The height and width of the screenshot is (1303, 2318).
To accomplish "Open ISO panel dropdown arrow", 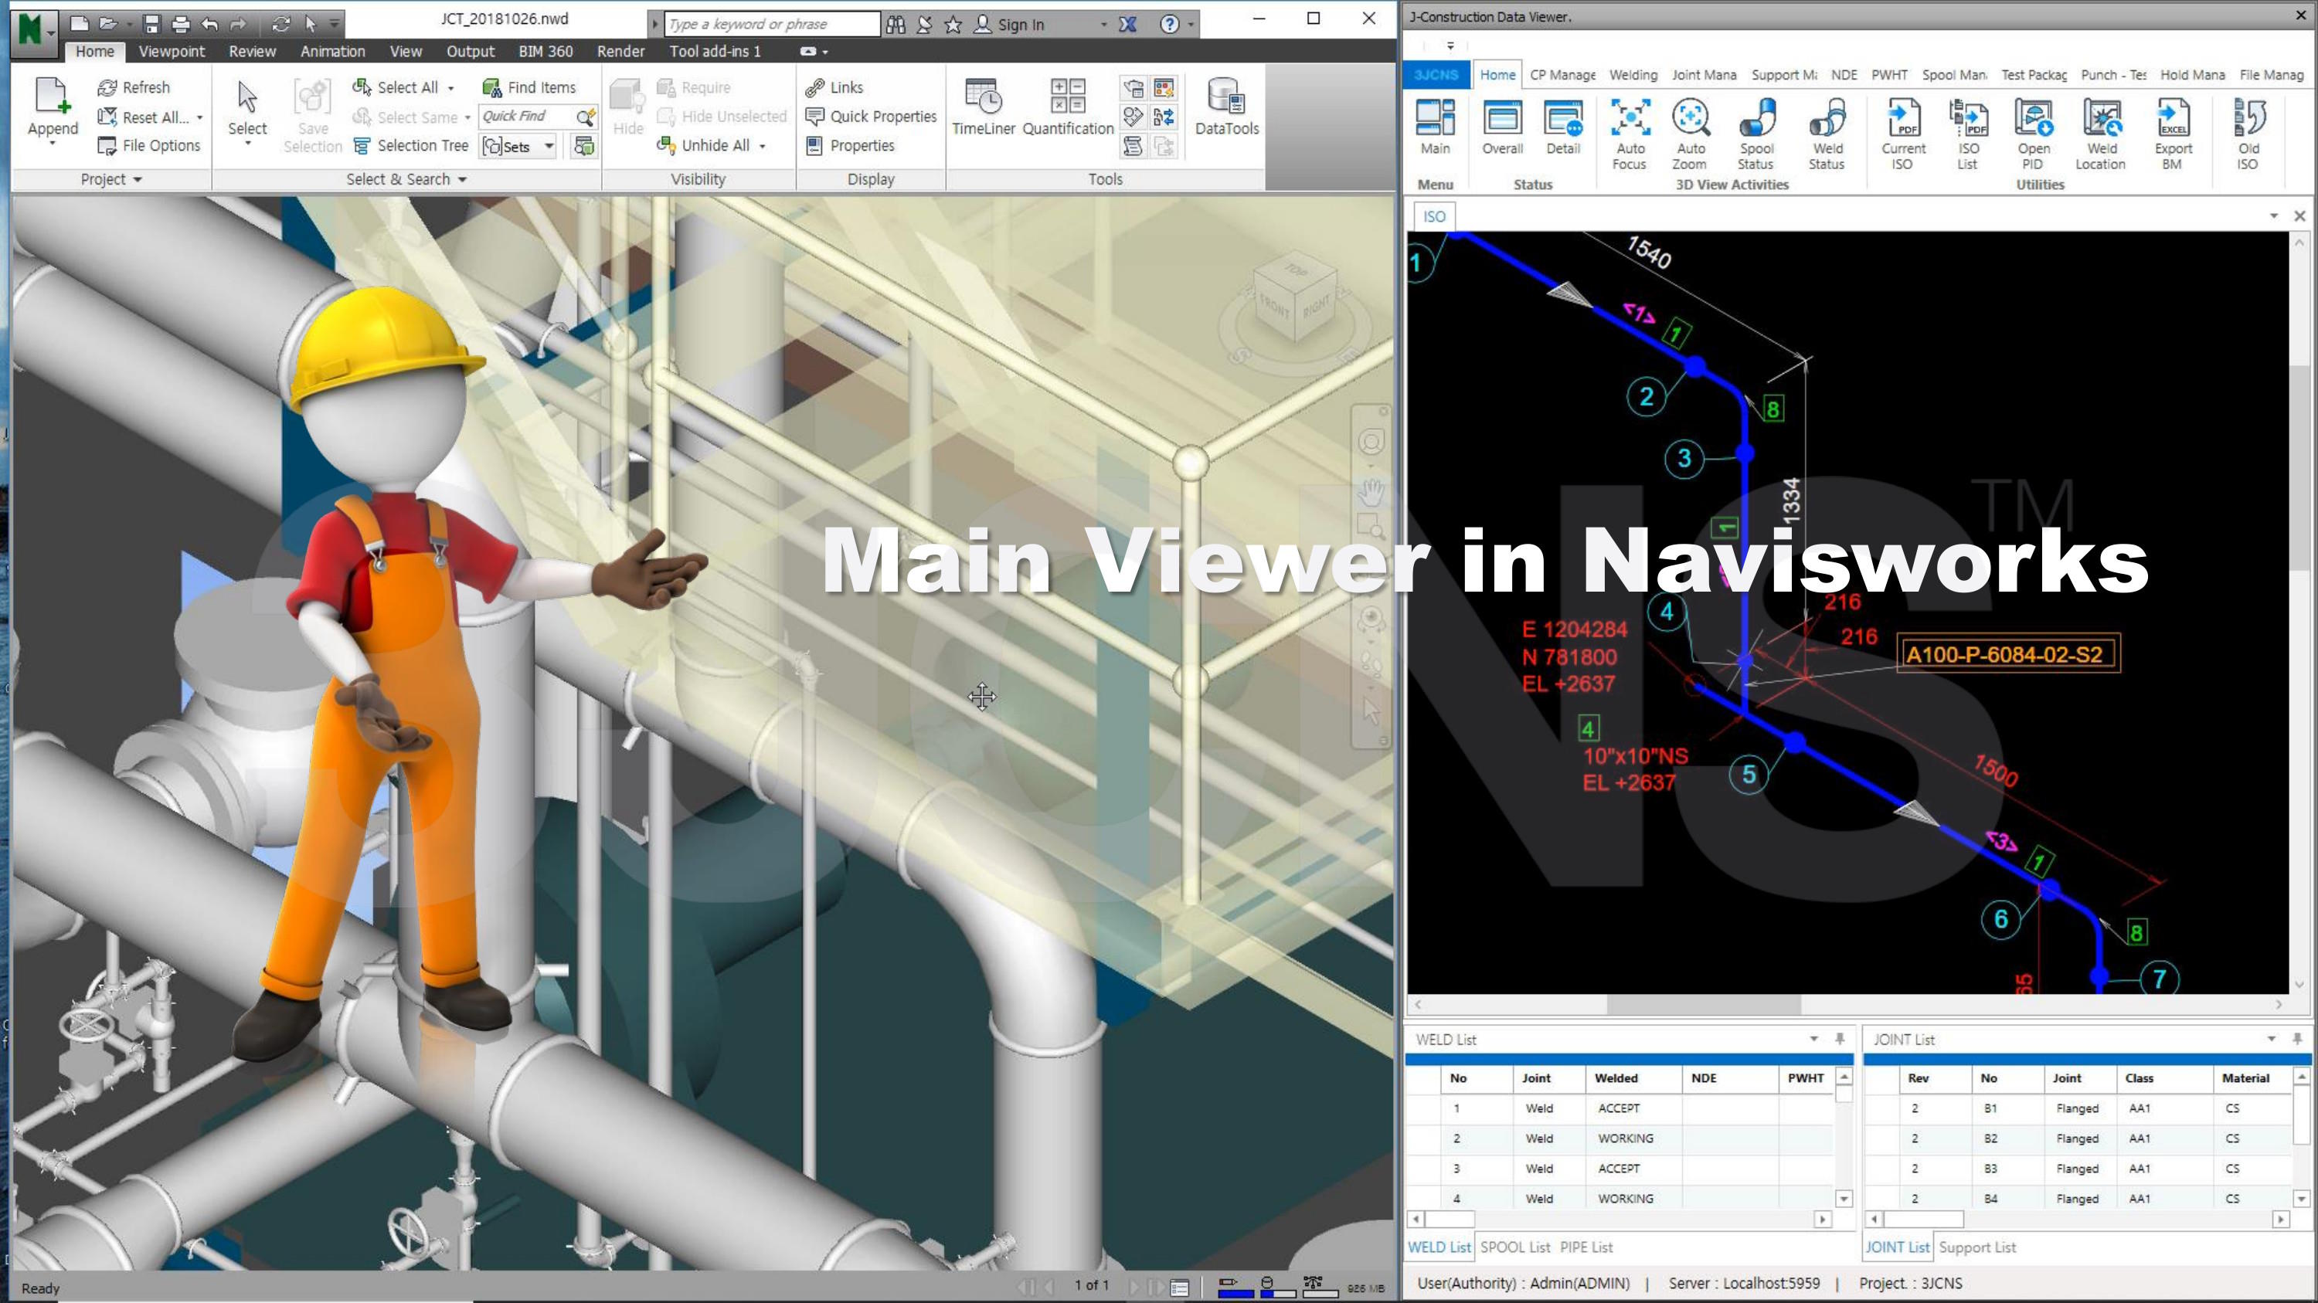I will click(2273, 215).
